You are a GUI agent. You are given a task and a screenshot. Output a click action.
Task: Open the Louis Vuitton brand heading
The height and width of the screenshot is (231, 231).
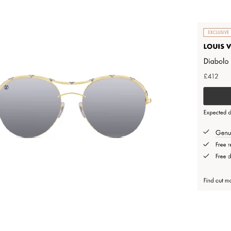(x=217, y=47)
